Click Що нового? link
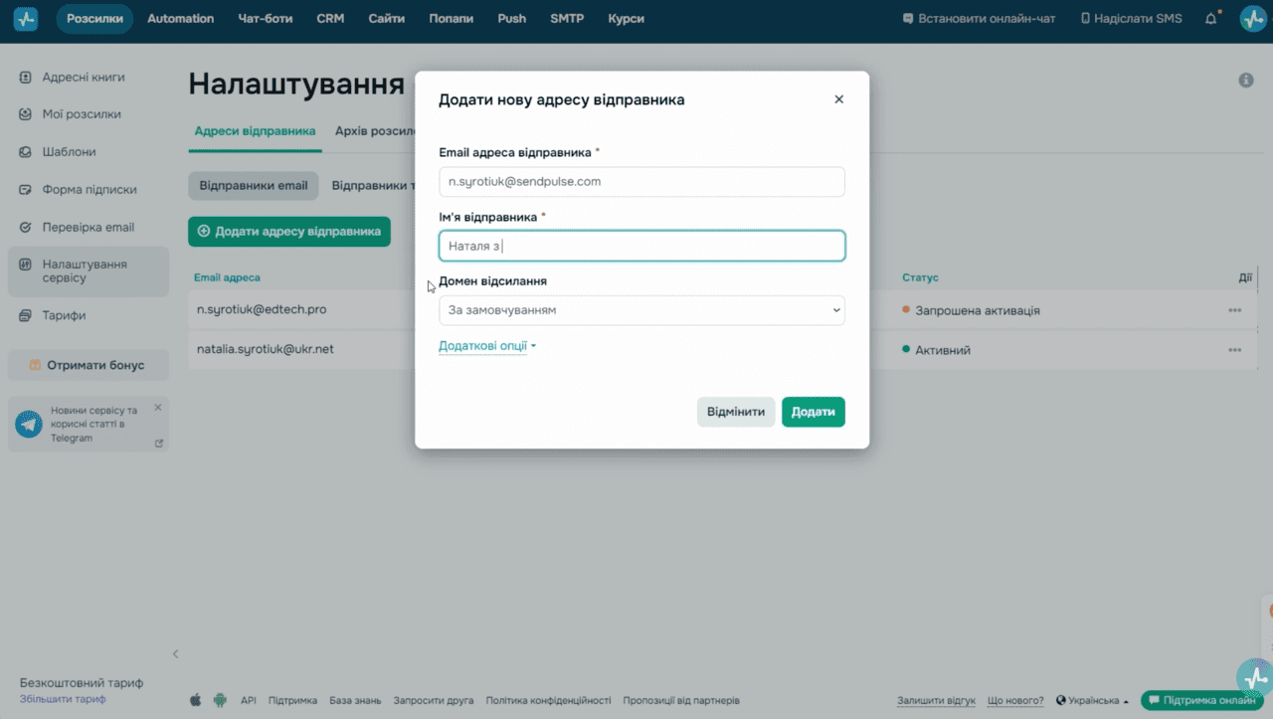 coord(1015,700)
